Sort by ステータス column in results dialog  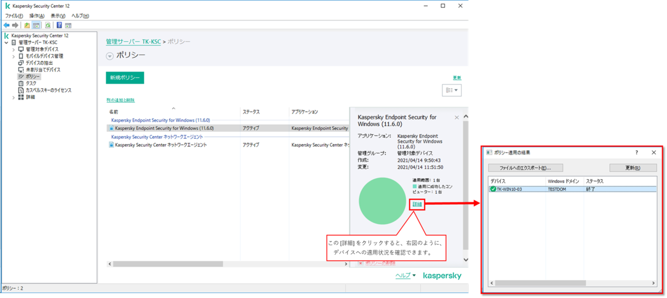click(x=620, y=181)
